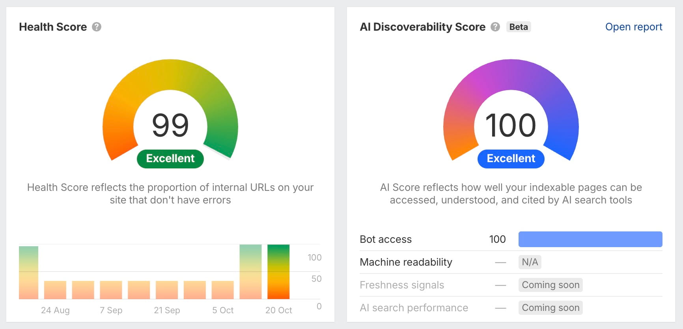Click the Health Score card title
Image resolution: width=683 pixels, height=329 pixels.
[53, 27]
